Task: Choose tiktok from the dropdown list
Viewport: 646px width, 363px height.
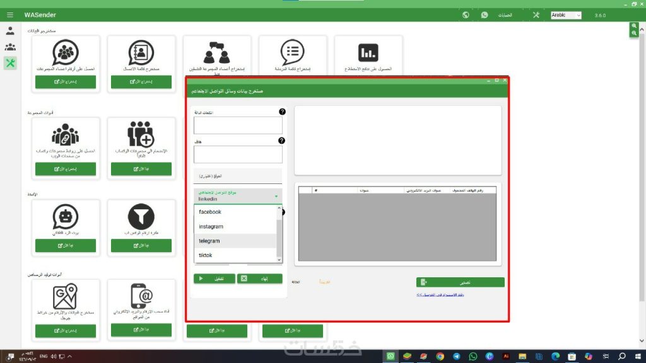Action: coord(235,255)
